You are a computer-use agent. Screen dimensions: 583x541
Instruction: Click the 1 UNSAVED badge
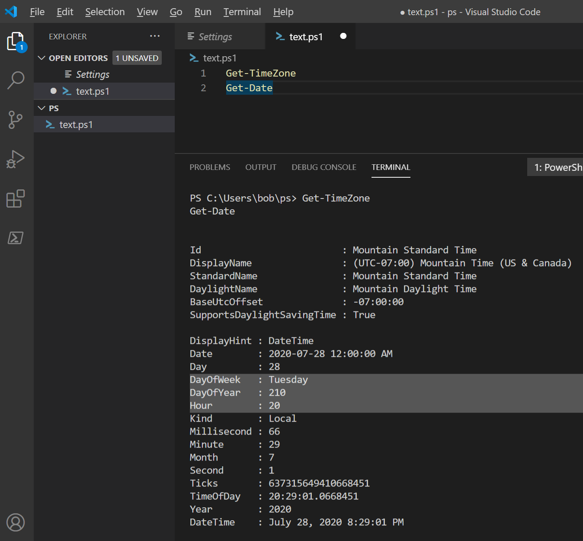(137, 58)
